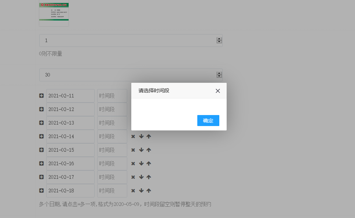Decrease the value in the field showing 30

(x=219, y=76)
